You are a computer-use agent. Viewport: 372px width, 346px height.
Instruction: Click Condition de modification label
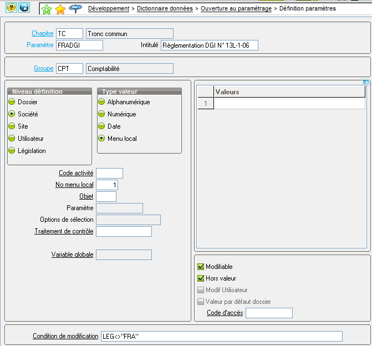65,336
